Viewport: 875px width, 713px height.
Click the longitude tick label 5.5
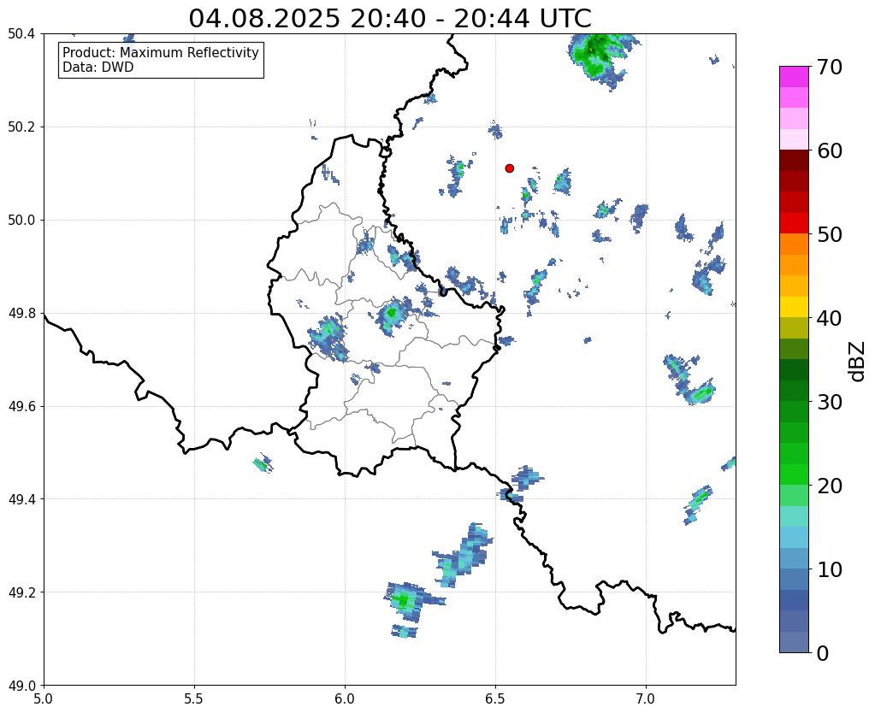click(x=194, y=698)
